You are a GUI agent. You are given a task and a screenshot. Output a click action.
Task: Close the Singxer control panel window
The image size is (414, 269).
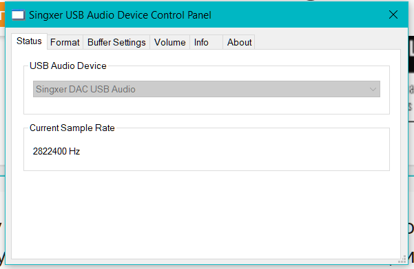393,14
